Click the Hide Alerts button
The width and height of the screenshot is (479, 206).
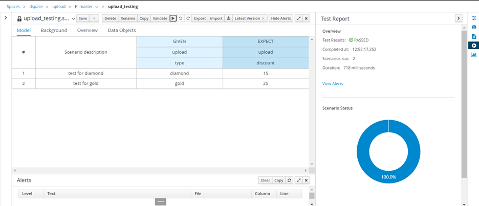click(281, 18)
